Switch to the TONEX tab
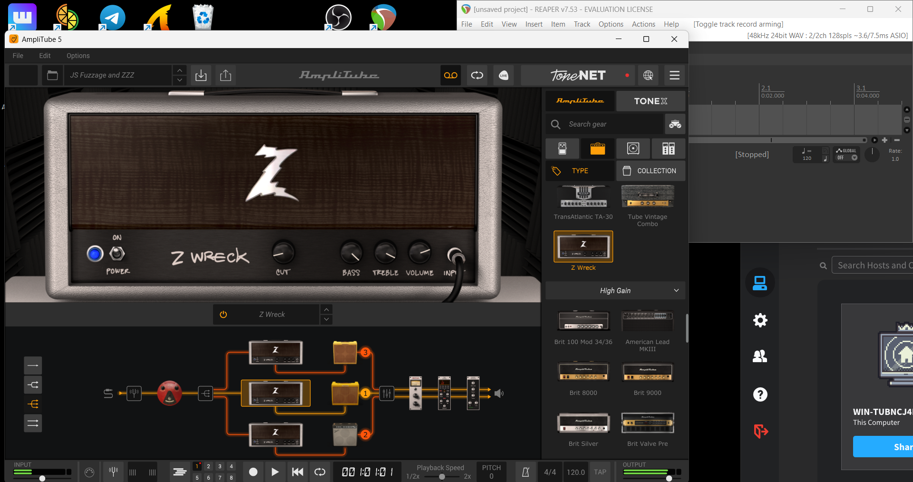913x482 pixels. click(651, 101)
